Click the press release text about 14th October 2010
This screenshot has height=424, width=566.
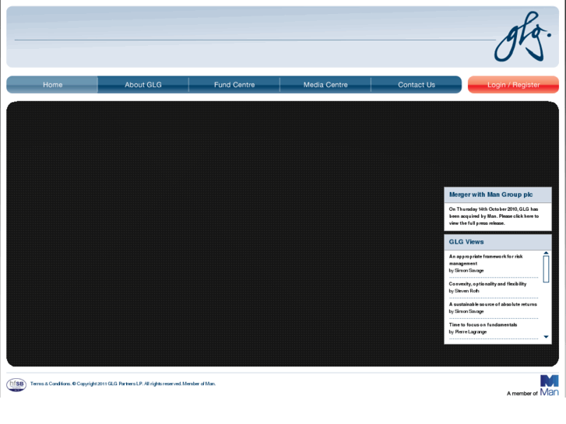click(x=494, y=216)
